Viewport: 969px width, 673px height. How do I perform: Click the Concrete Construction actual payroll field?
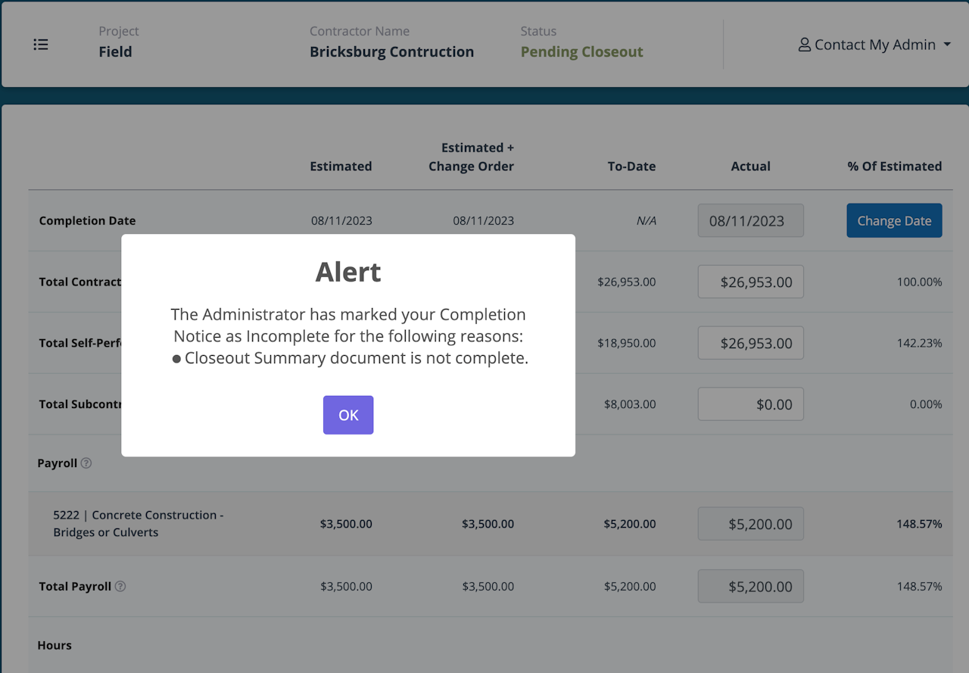click(x=750, y=524)
